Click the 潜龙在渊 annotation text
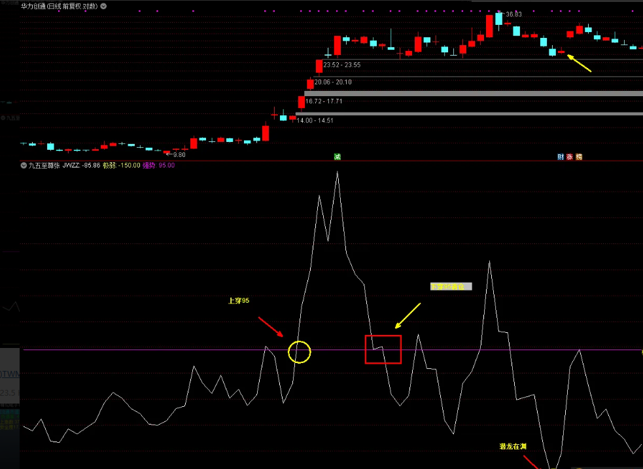Screen dimensions: 643x469 [513, 446]
